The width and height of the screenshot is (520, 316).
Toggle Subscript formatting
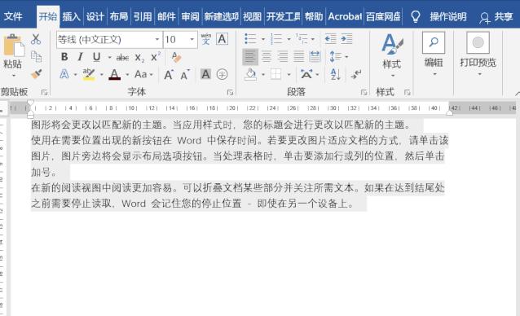[139, 58]
